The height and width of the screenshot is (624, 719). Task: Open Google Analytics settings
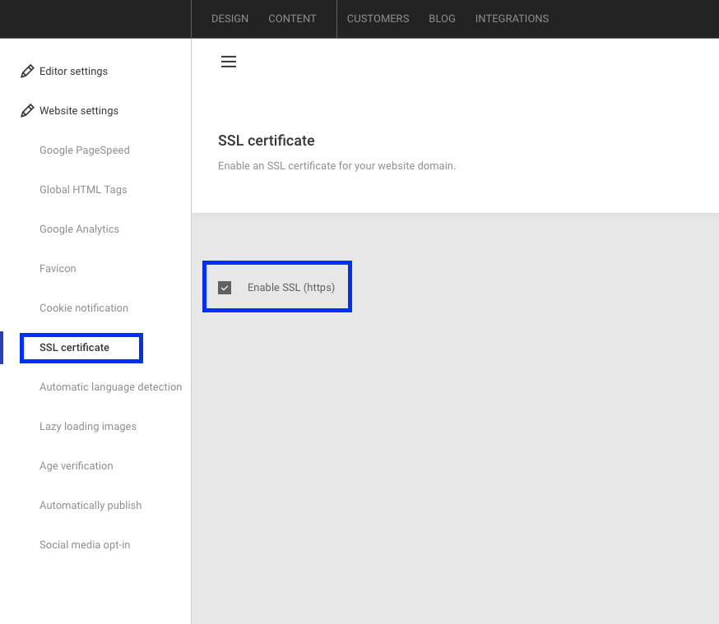[x=79, y=229]
